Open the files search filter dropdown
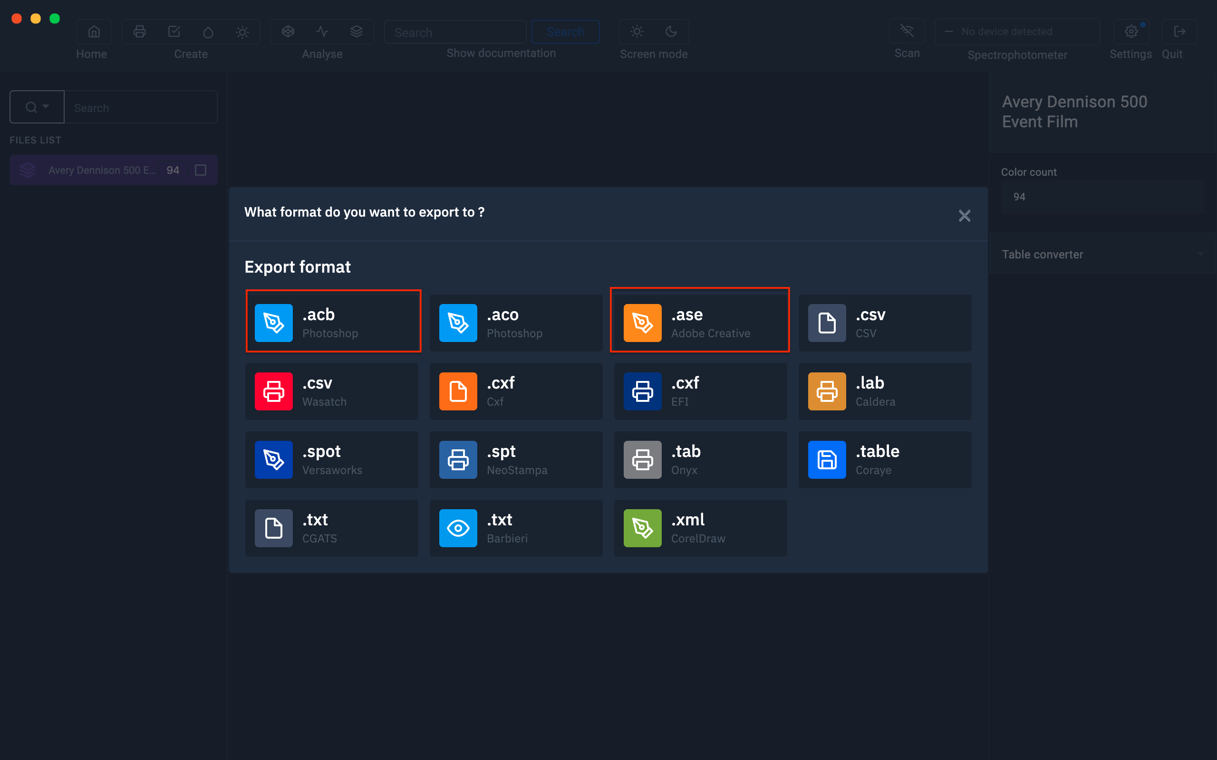Viewport: 1217px width, 760px height. [x=37, y=107]
